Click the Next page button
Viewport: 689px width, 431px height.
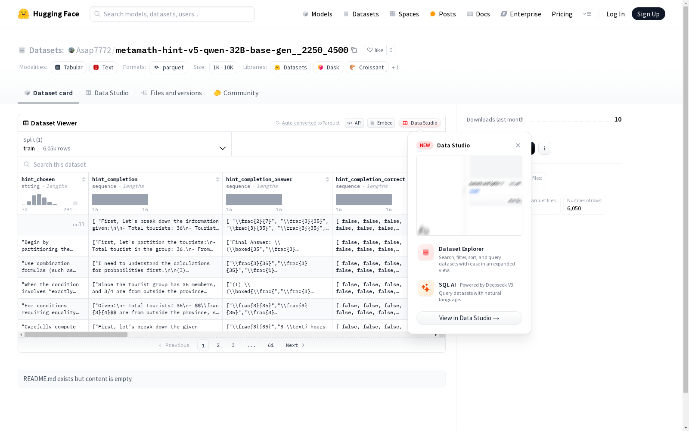(x=295, y=345)
